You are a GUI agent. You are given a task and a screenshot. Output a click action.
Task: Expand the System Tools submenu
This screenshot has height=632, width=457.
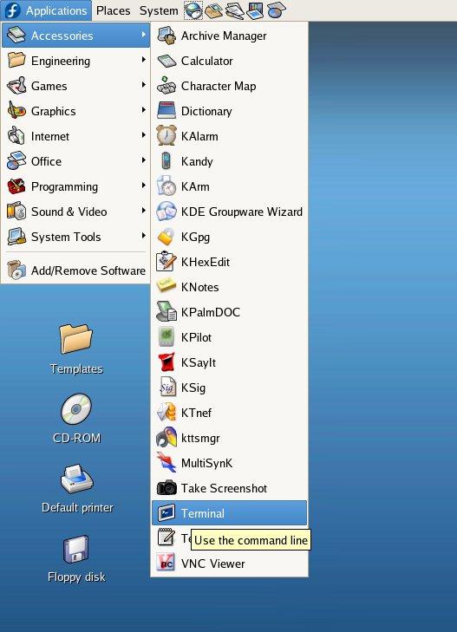click(x=75, y=237)
